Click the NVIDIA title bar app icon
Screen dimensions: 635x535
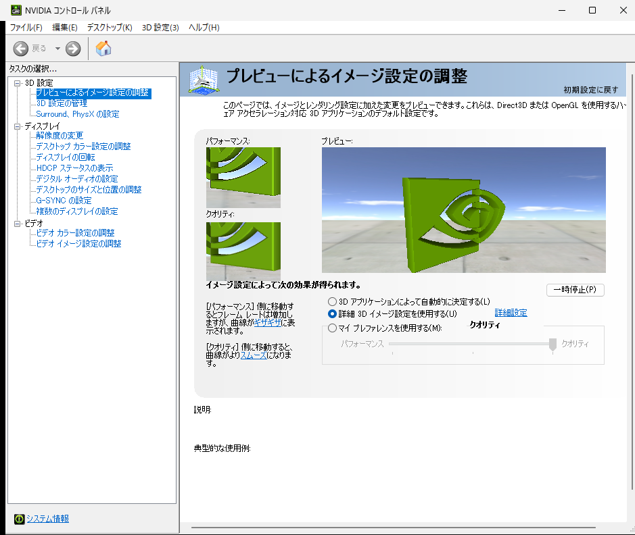pos(16,10)
